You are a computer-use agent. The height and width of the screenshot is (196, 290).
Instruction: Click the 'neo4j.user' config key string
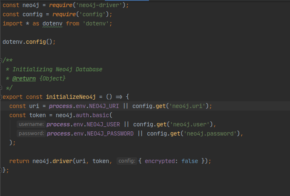pos(190,124)
